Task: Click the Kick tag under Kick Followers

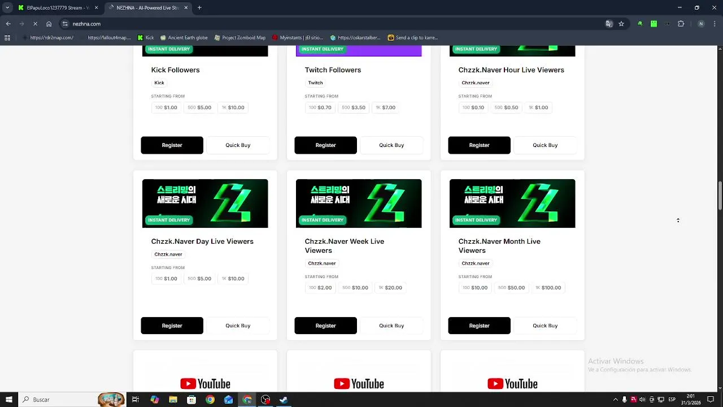Action: tap(159, 83)
